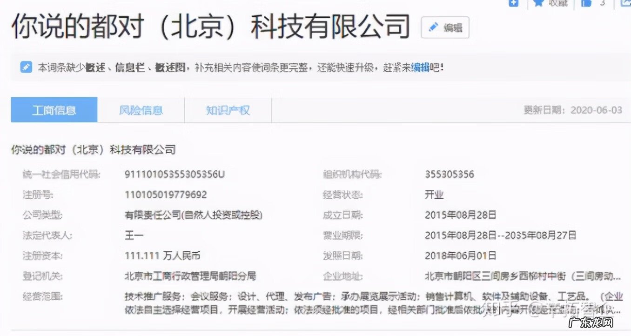Click business status 开业
This screenshot has height=336, width=631.
pyautogui.click(x=435, y=195)
